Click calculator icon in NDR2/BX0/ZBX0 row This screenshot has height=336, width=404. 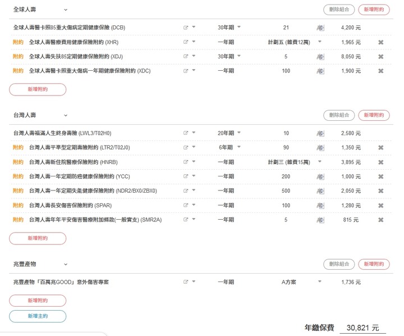pos(320,191)
